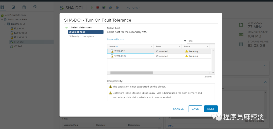This screenshot has height=129, width=273.
Task: Click the red Power Off VM icon
Action: tap(98, 8)
